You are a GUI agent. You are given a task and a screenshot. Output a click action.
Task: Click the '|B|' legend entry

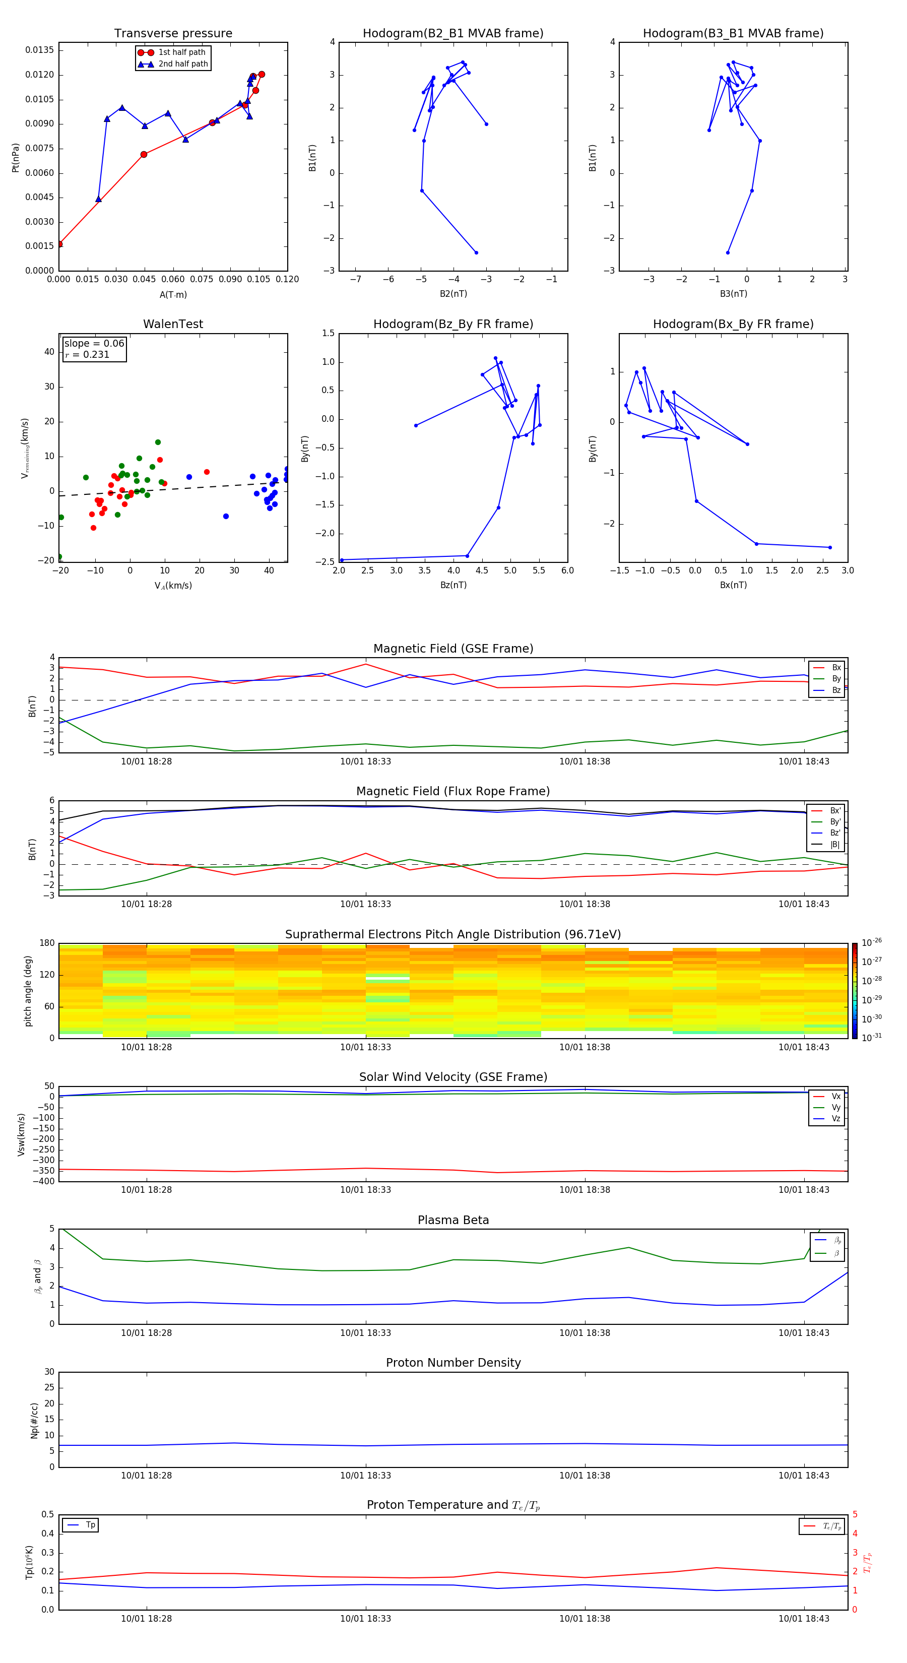(x=826, y=845)
